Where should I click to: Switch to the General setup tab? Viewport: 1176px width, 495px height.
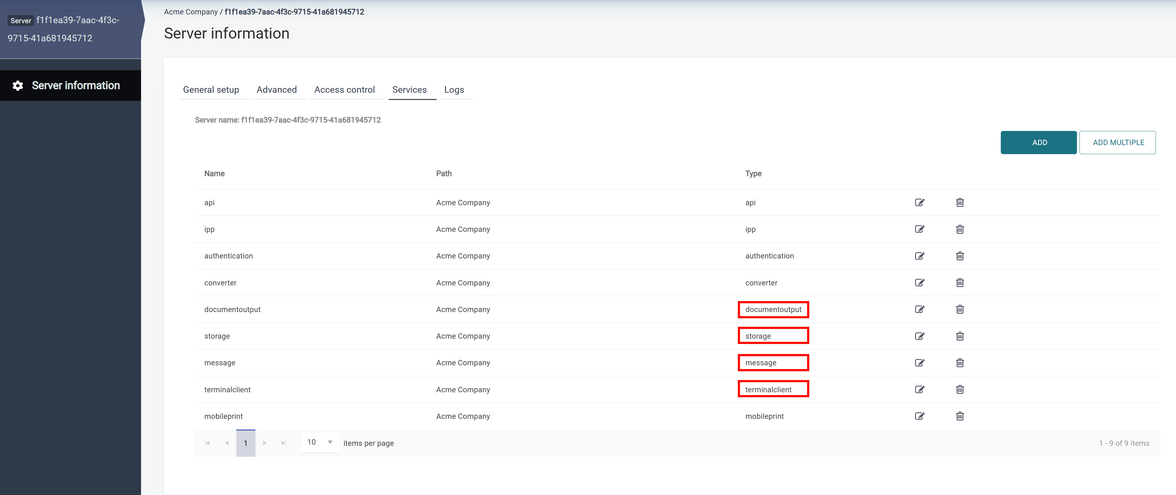(211, 90)
